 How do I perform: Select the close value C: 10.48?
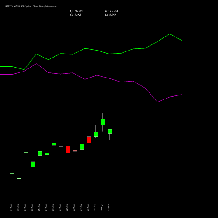coord(76,11)
